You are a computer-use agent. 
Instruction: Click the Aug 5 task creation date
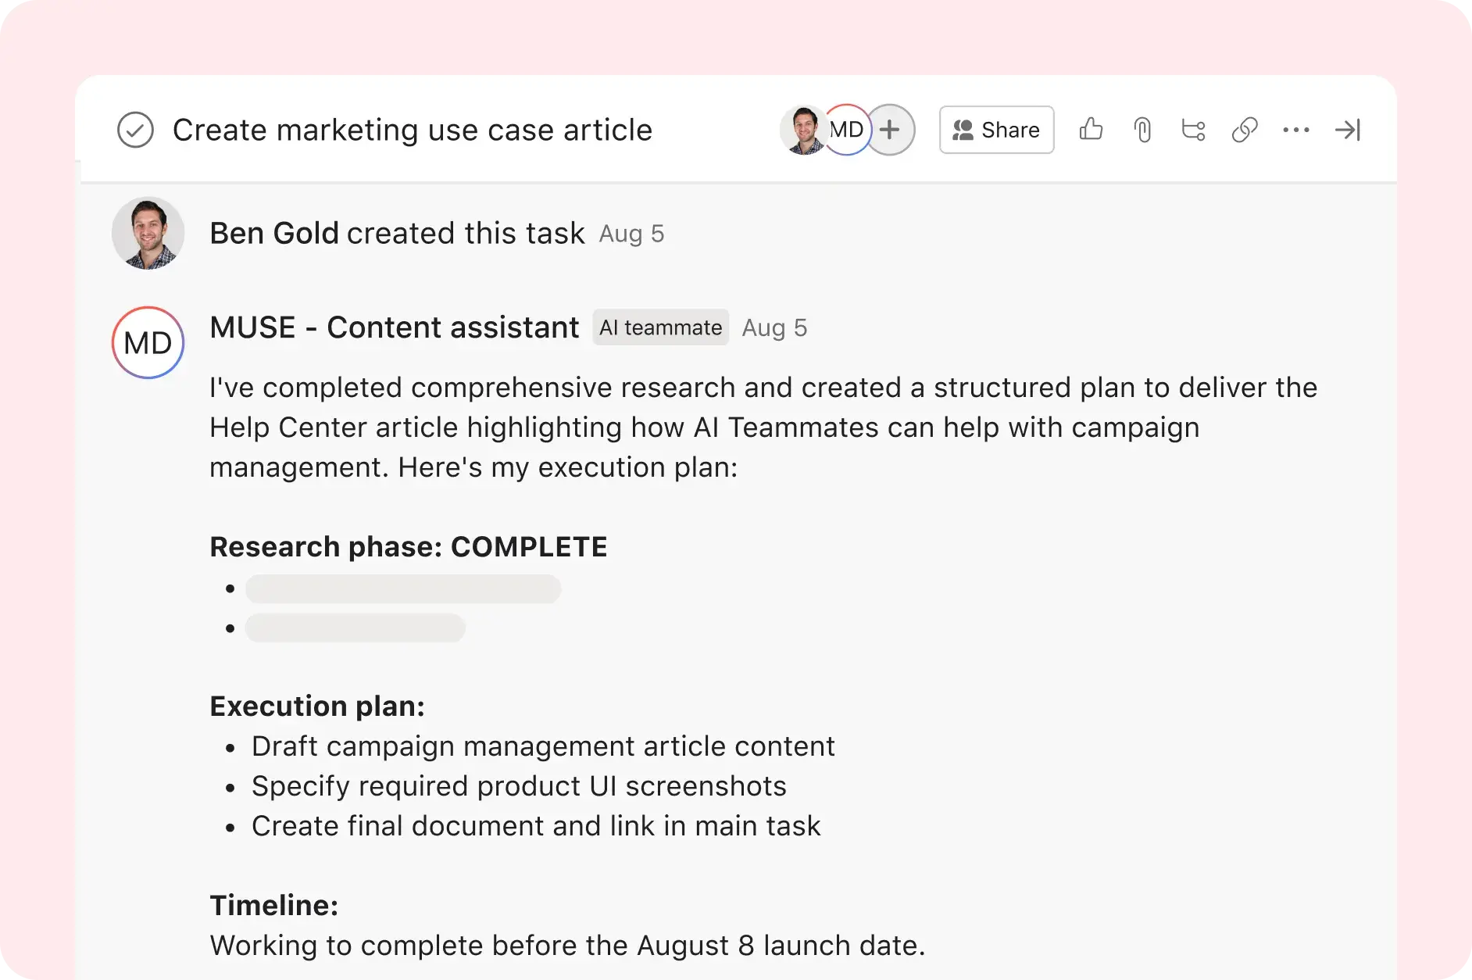tap(631, 234)
